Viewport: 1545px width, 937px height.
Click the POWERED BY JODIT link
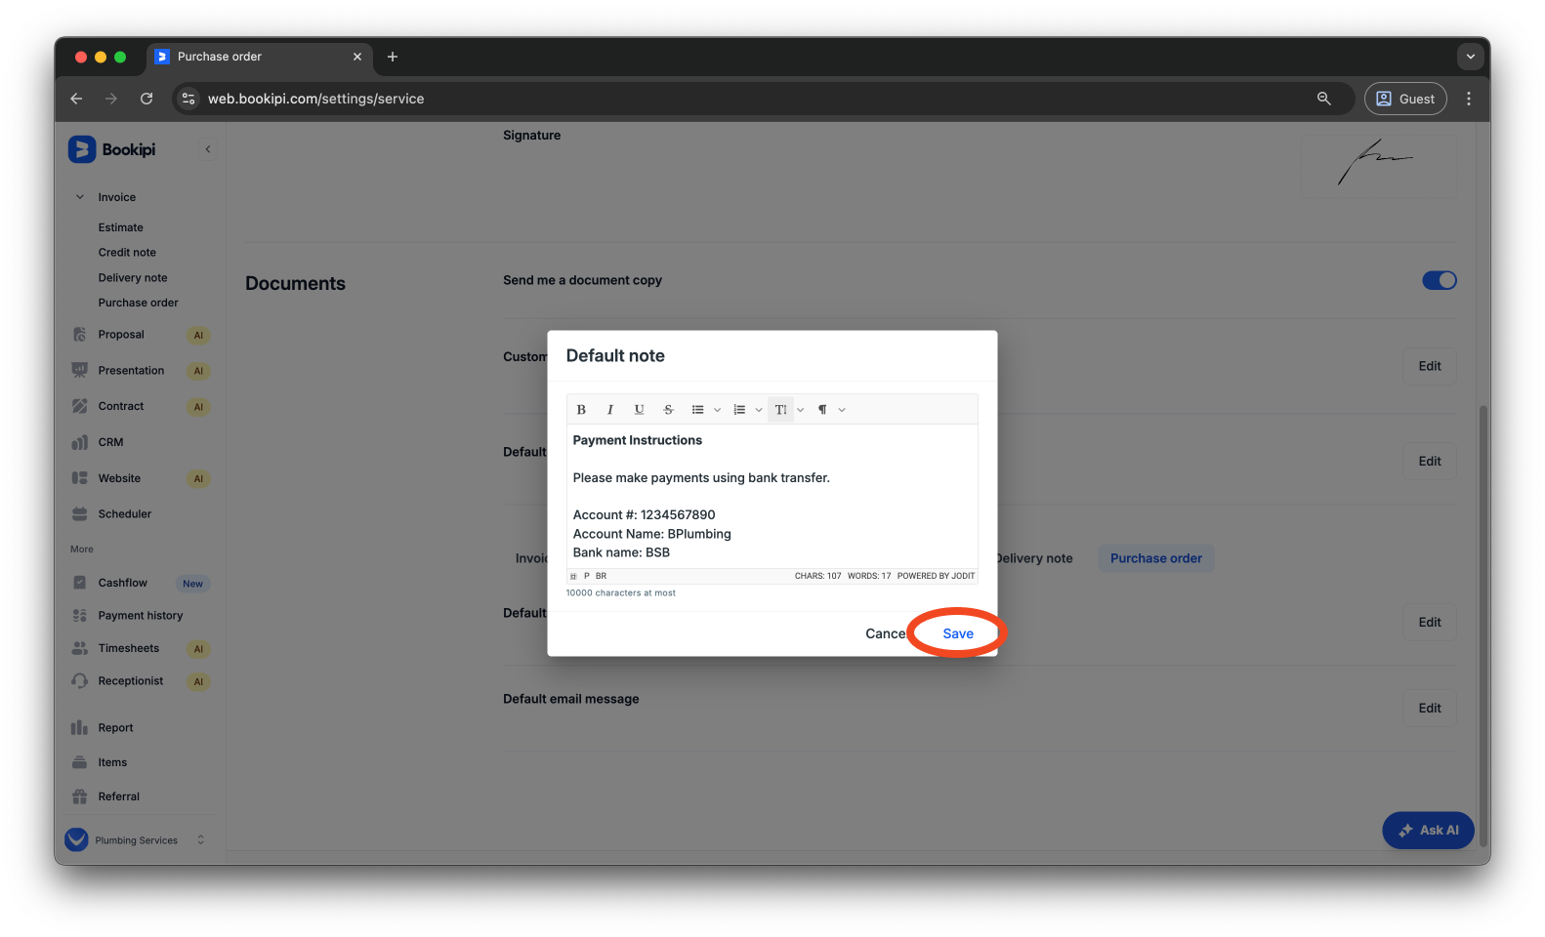click(x=936, y=576)
